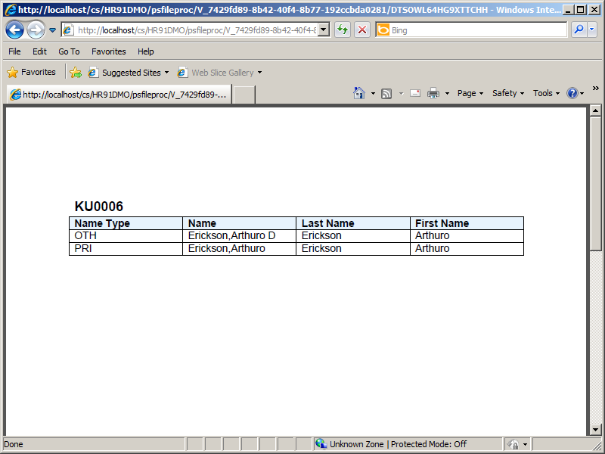Open the Help question mark icon
605x454 pixels.
[x=572, y=93]
